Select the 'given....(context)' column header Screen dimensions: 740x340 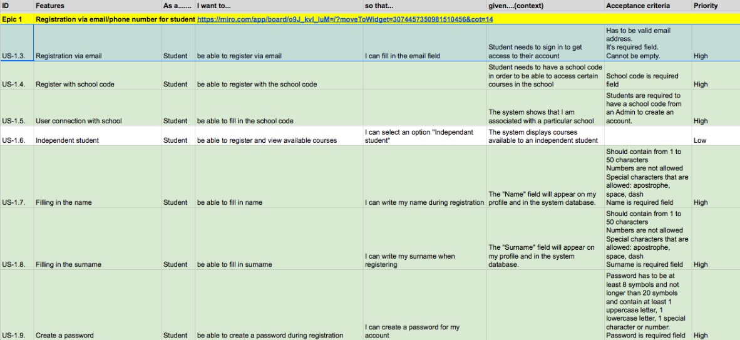pyautogui.click(x=545, y=6)
